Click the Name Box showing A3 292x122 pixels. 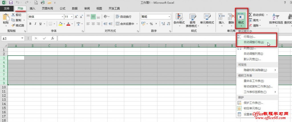pos(13,38)
